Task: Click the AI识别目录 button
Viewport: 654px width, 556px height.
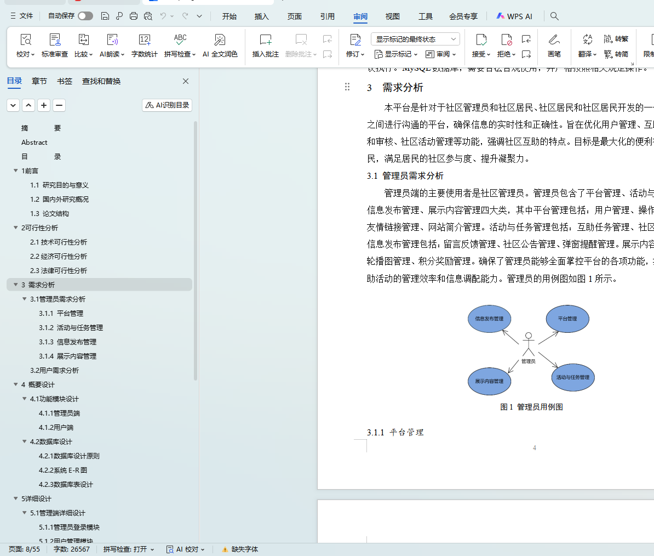Action: pyautogui.click(x=167, y=105)
